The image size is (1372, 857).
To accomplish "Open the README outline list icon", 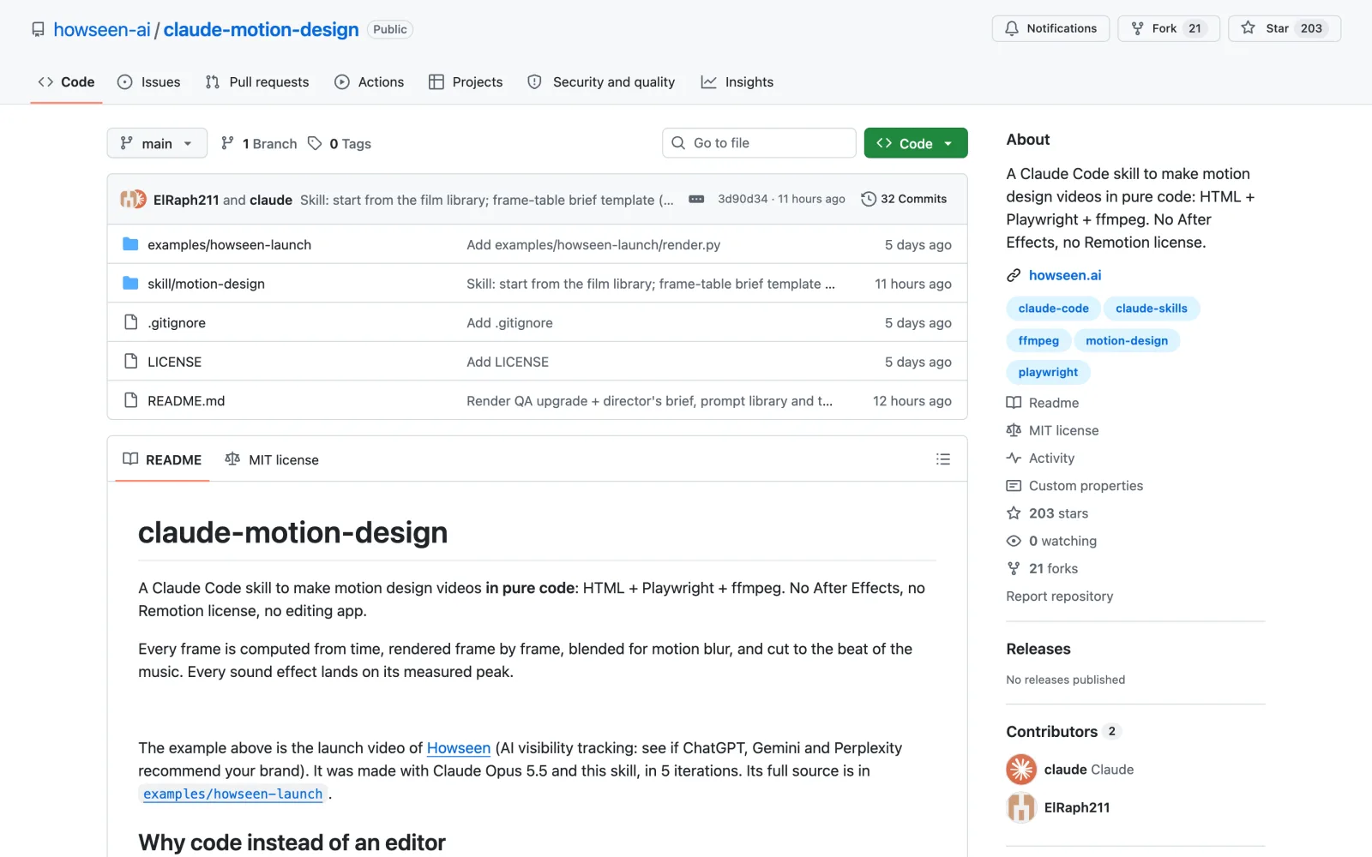I will [x=943, y=459].
